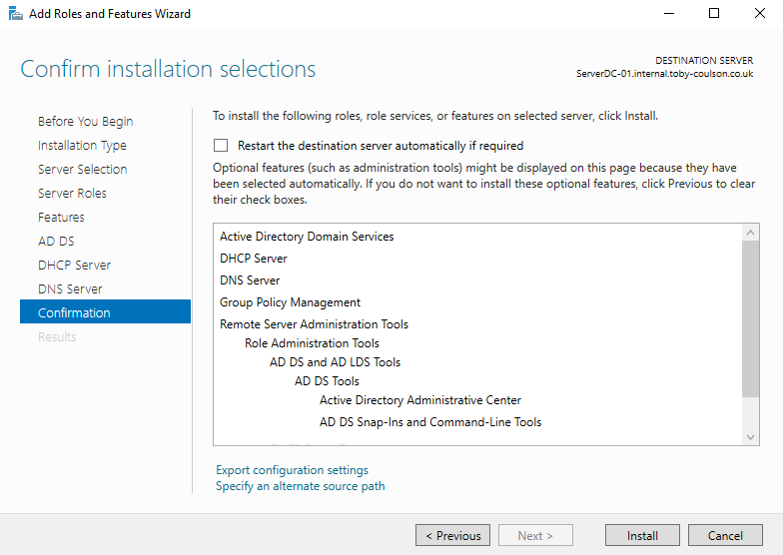Viewport: 783px width, 555px height.
Task: Go to Installation Type step
Action: tap(82, 145)
